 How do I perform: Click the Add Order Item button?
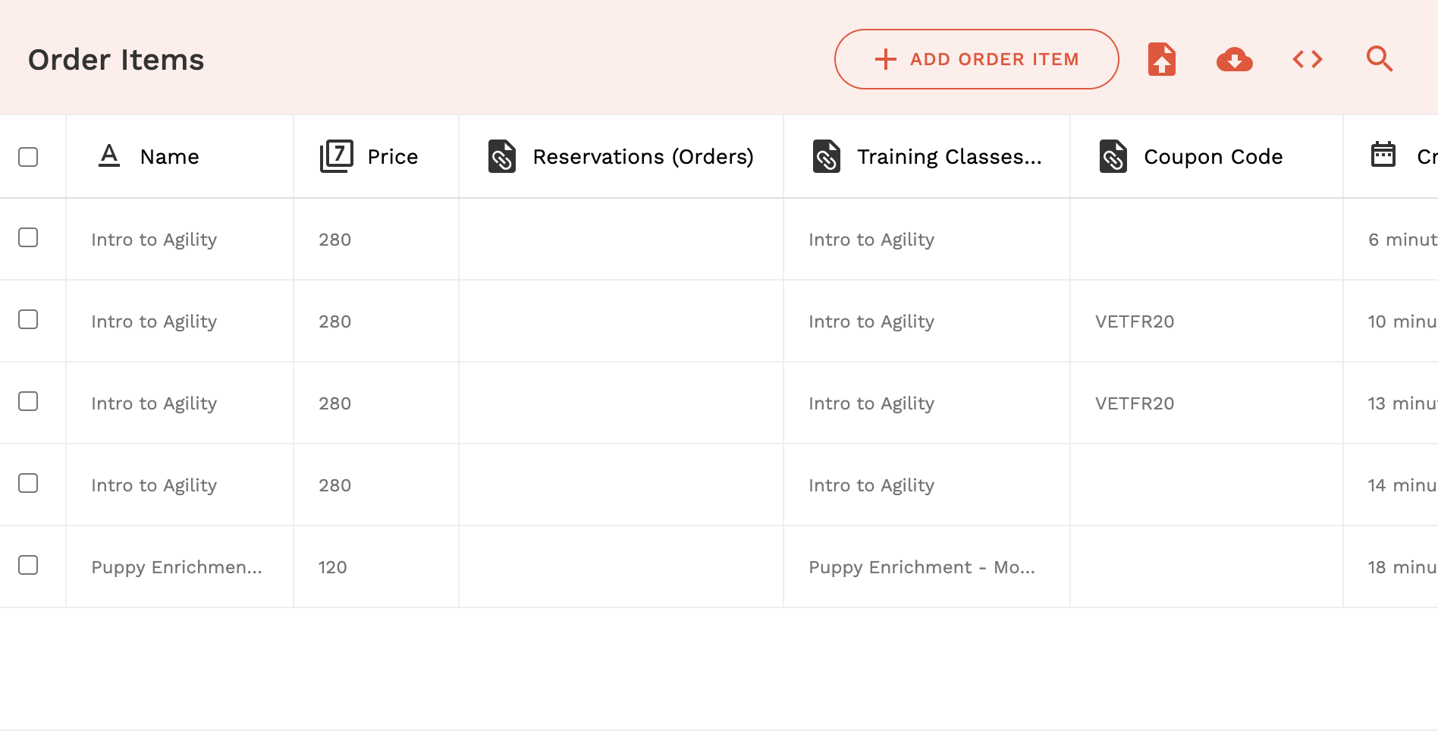point(976,59)
